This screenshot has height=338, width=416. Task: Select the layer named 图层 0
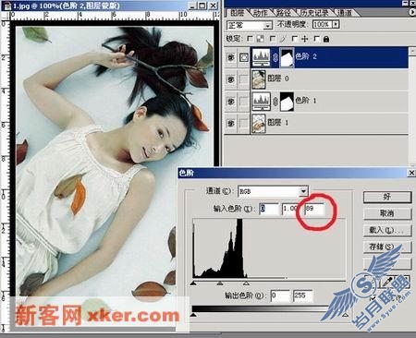click(278, 78)
